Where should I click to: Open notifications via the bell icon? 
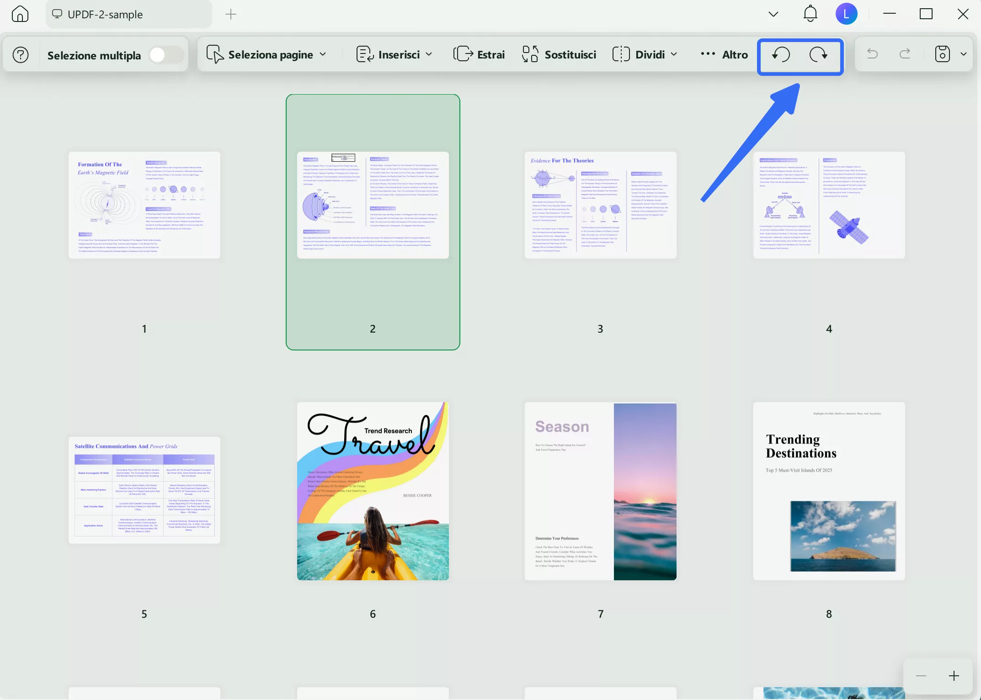tap(810, 14)
